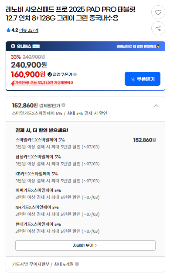Open 자세히 보기 details button
This screenshot has width=170, height=275.
85,245
